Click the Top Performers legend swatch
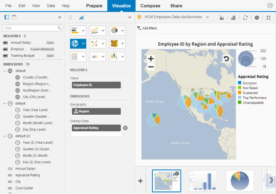Viewport: 276px width, 194px height. click(240, 97)
